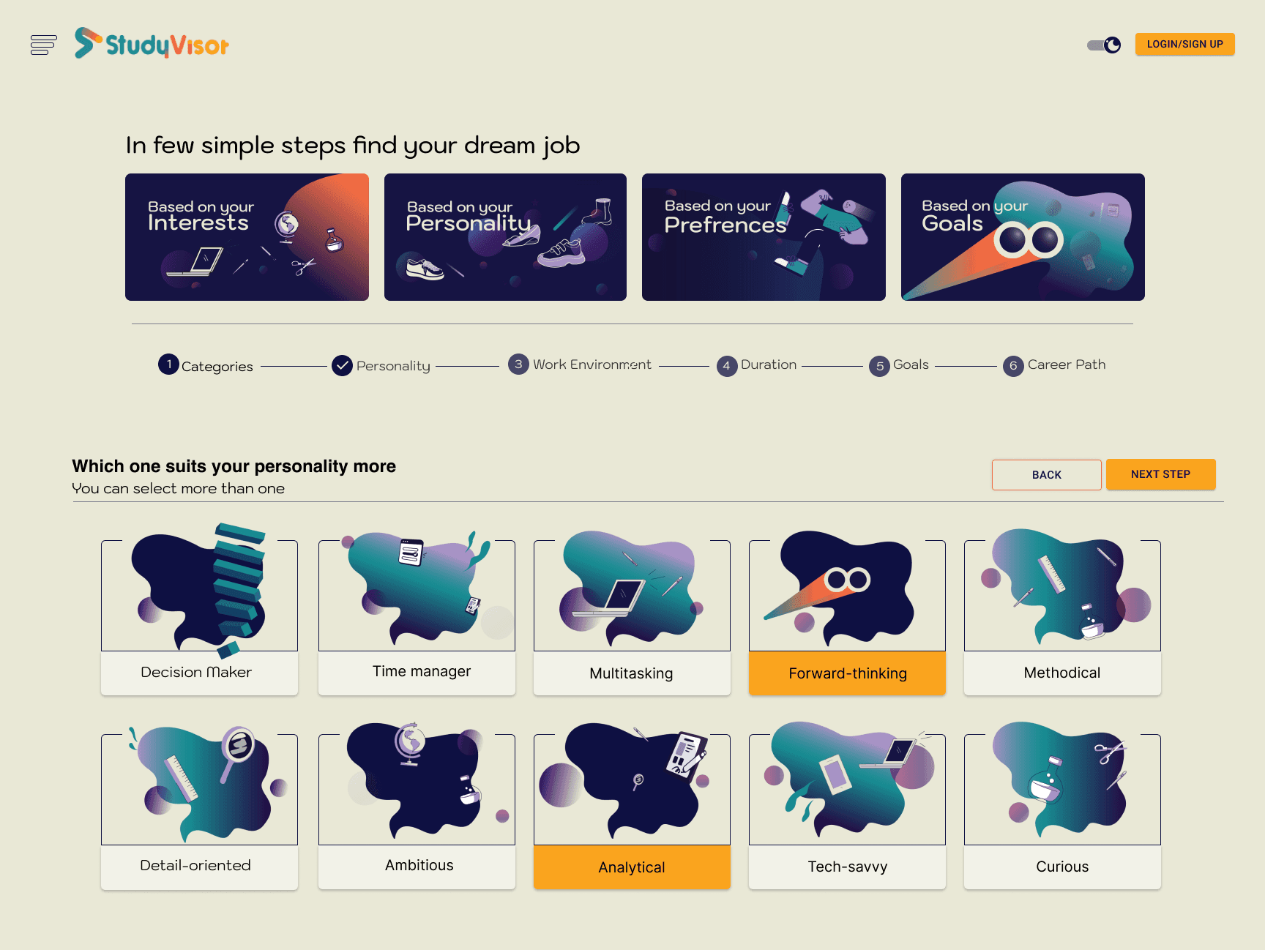Toggle the dark mode switch
Viewport: 1265px width, 950px height.
point(1104,45)
